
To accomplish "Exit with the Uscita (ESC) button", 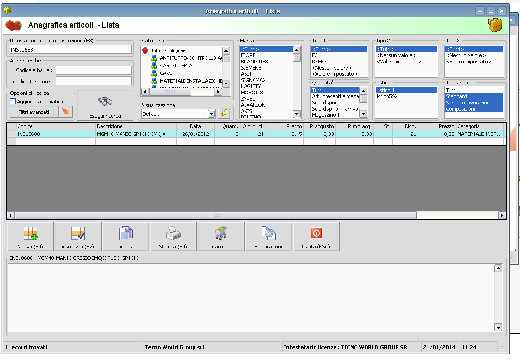I will 316,234.
